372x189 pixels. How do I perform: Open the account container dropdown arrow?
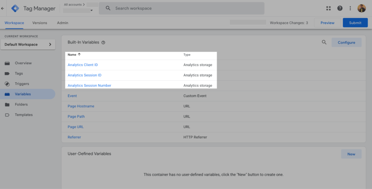(x=92, y=11)
